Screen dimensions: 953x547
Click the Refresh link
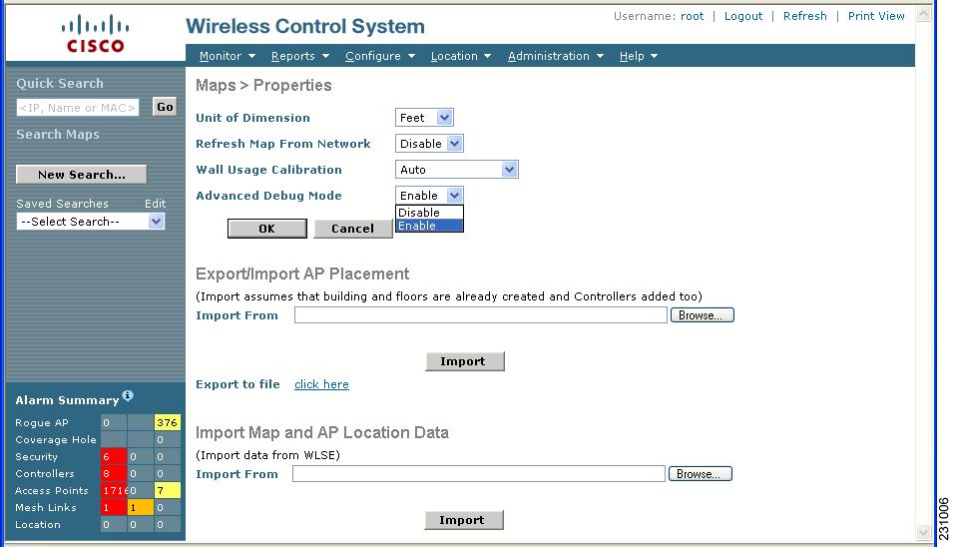coord(804,16)
